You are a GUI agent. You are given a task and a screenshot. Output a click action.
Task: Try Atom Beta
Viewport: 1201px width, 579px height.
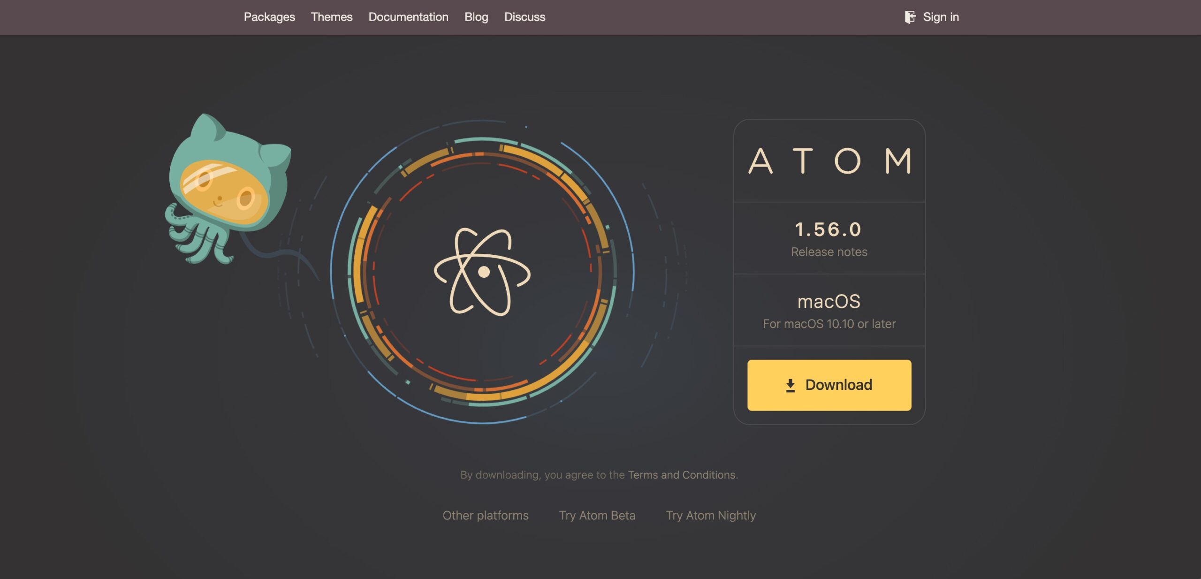(x=597, y=515)
